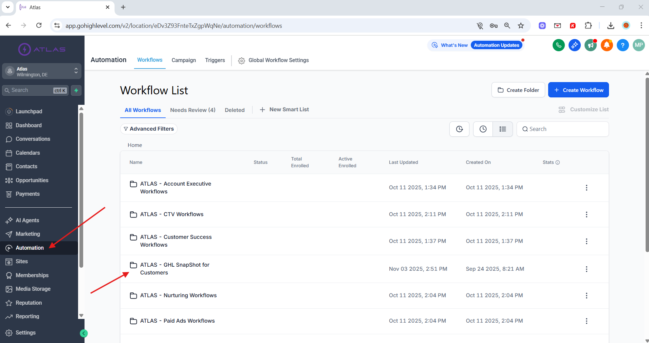Click the sidebar Search box

pyautogui.click(x=35, y=90)
